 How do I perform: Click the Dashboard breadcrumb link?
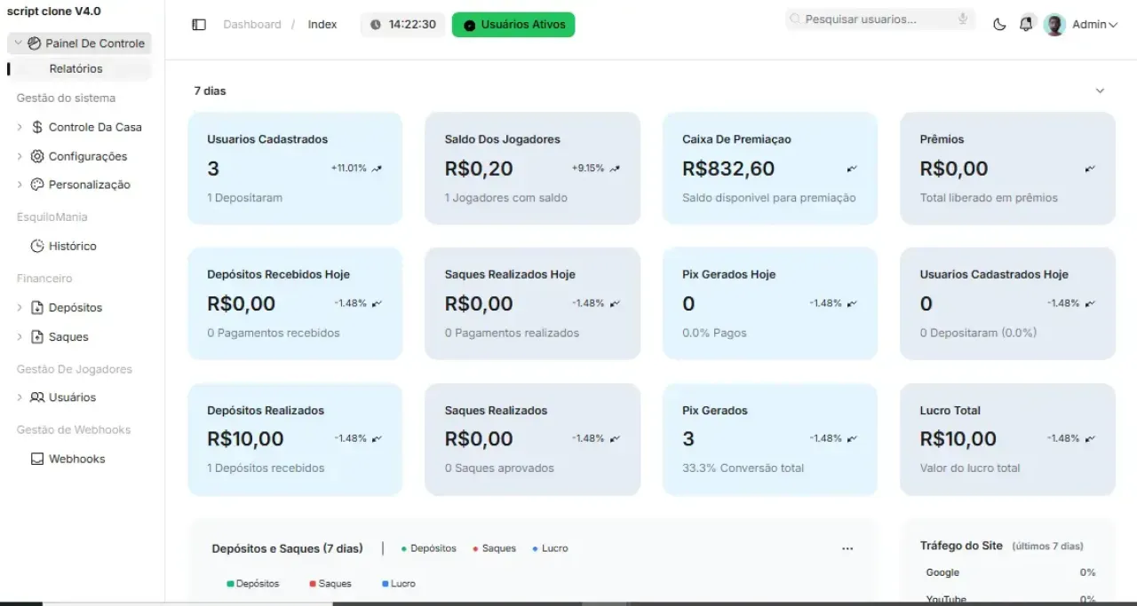click(251, 24)
